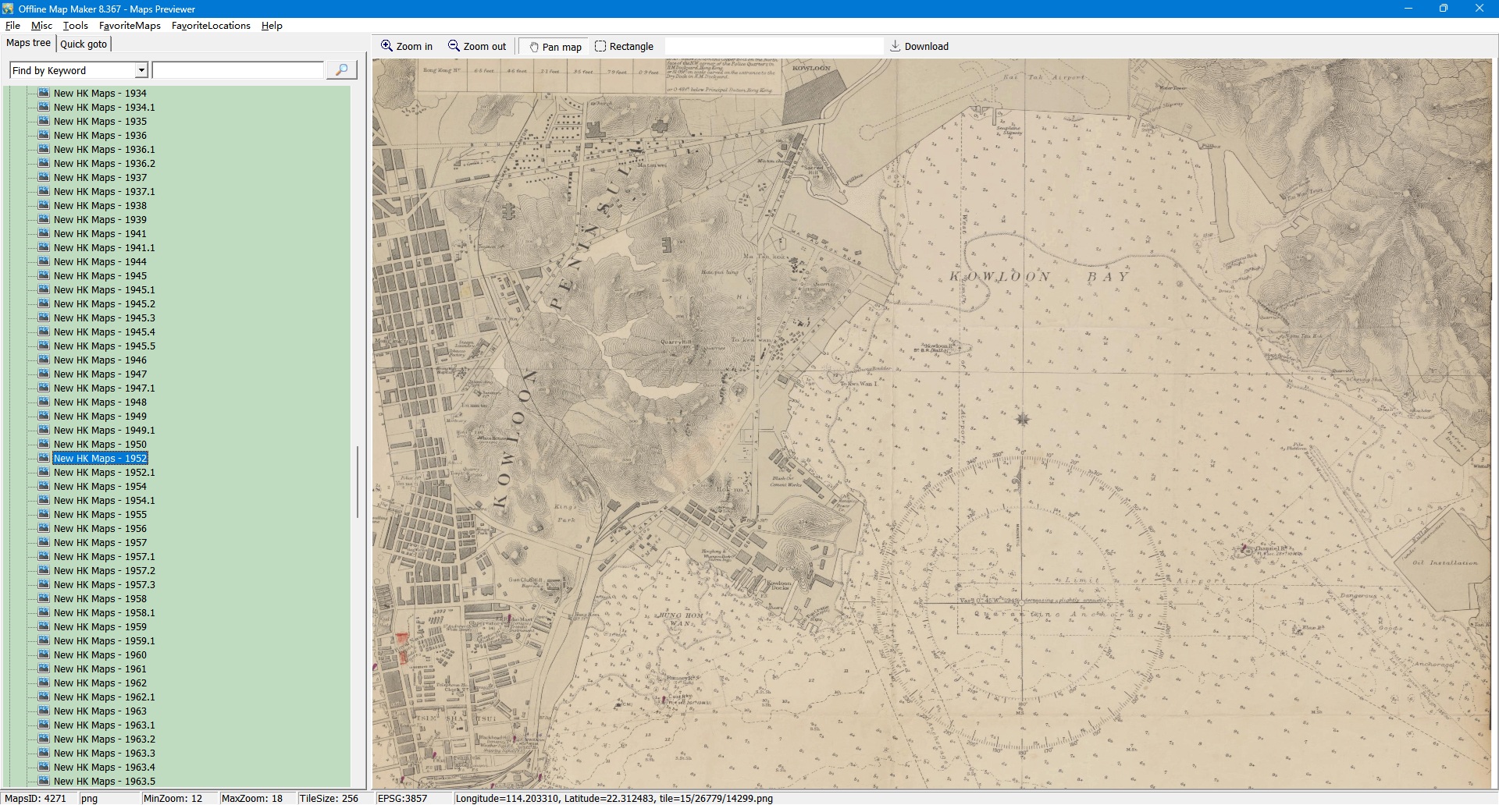The image size is (1499, 805).
Task: Select New HK Maps - 1960 entry
Action: (100, 655)
